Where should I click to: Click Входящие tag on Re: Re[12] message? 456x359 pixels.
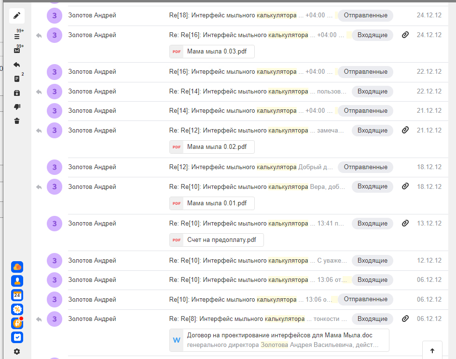point(372,131)
